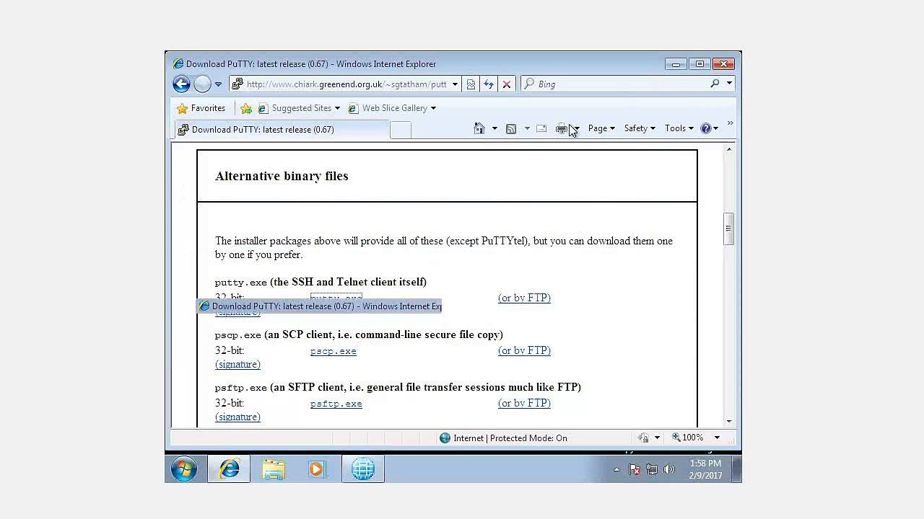The image size is (924, 519).
Task: Toggle Compatibility View icon in address bar
Action: 471,84
